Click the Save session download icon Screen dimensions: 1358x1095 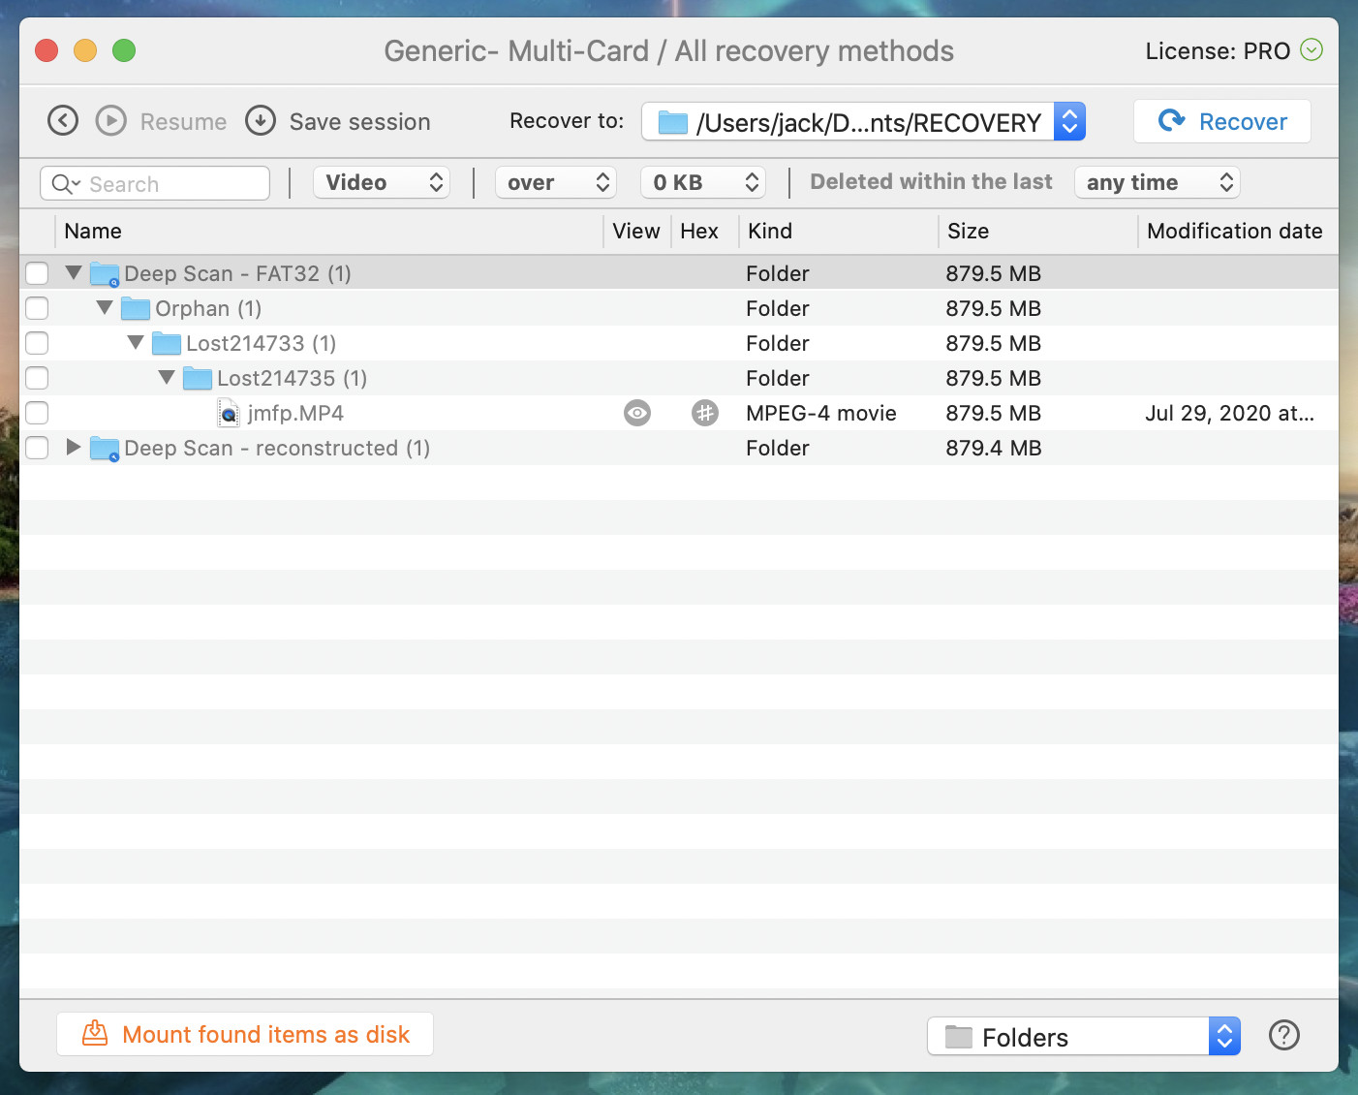click(261, 121)
